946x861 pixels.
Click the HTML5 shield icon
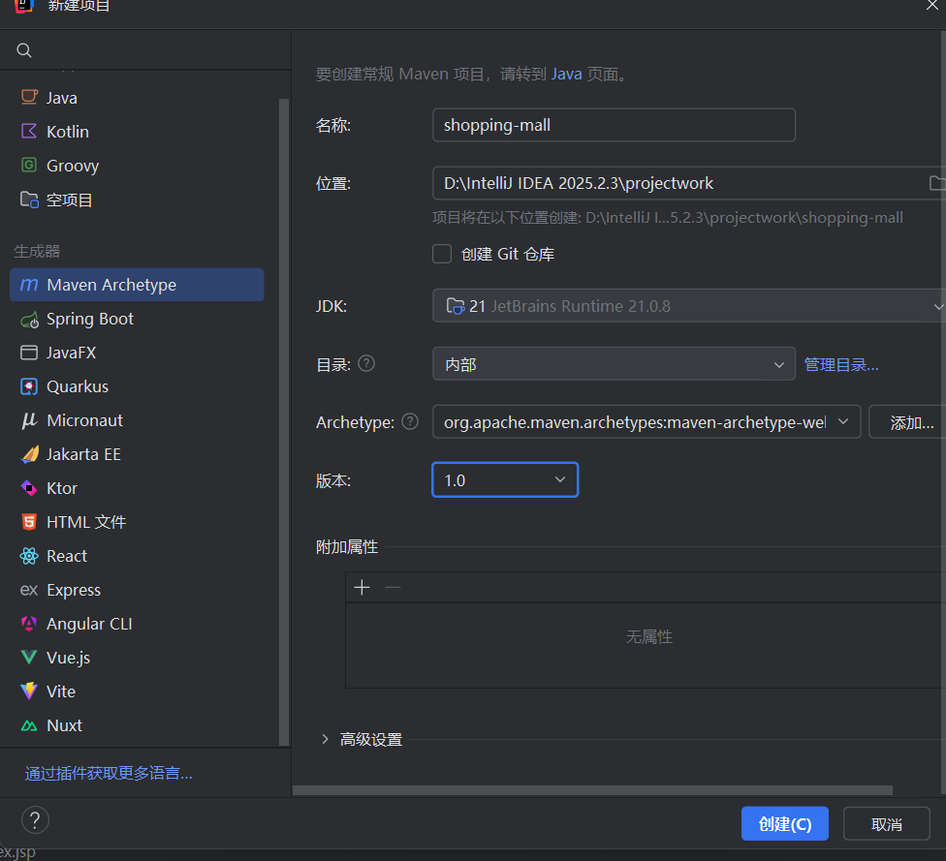tap(29, 522)
